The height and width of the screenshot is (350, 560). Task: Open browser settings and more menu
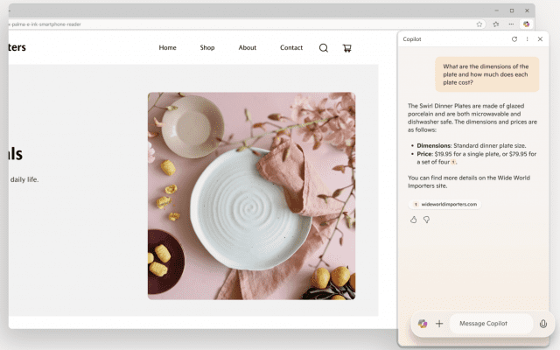[511, 24]
